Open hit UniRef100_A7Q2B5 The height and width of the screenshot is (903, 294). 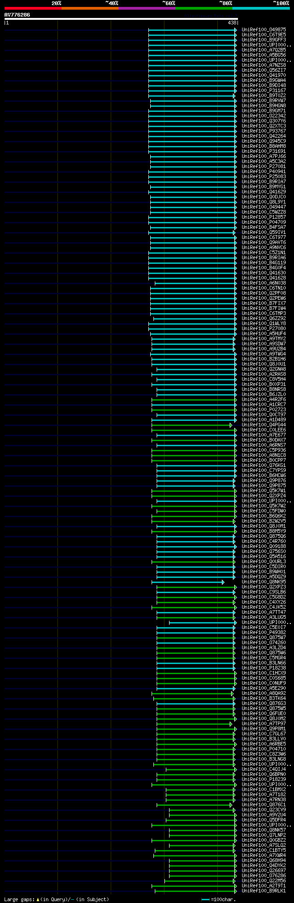(x=264, y=50)
